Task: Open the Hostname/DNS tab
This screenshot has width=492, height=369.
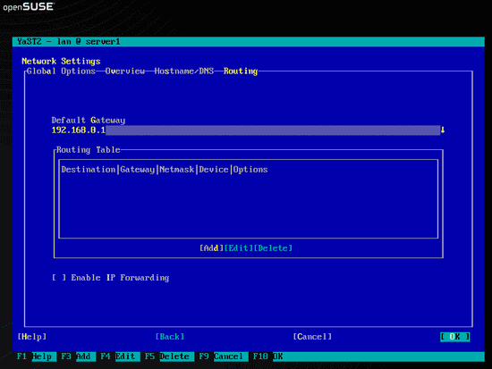Action: (184, 71)
